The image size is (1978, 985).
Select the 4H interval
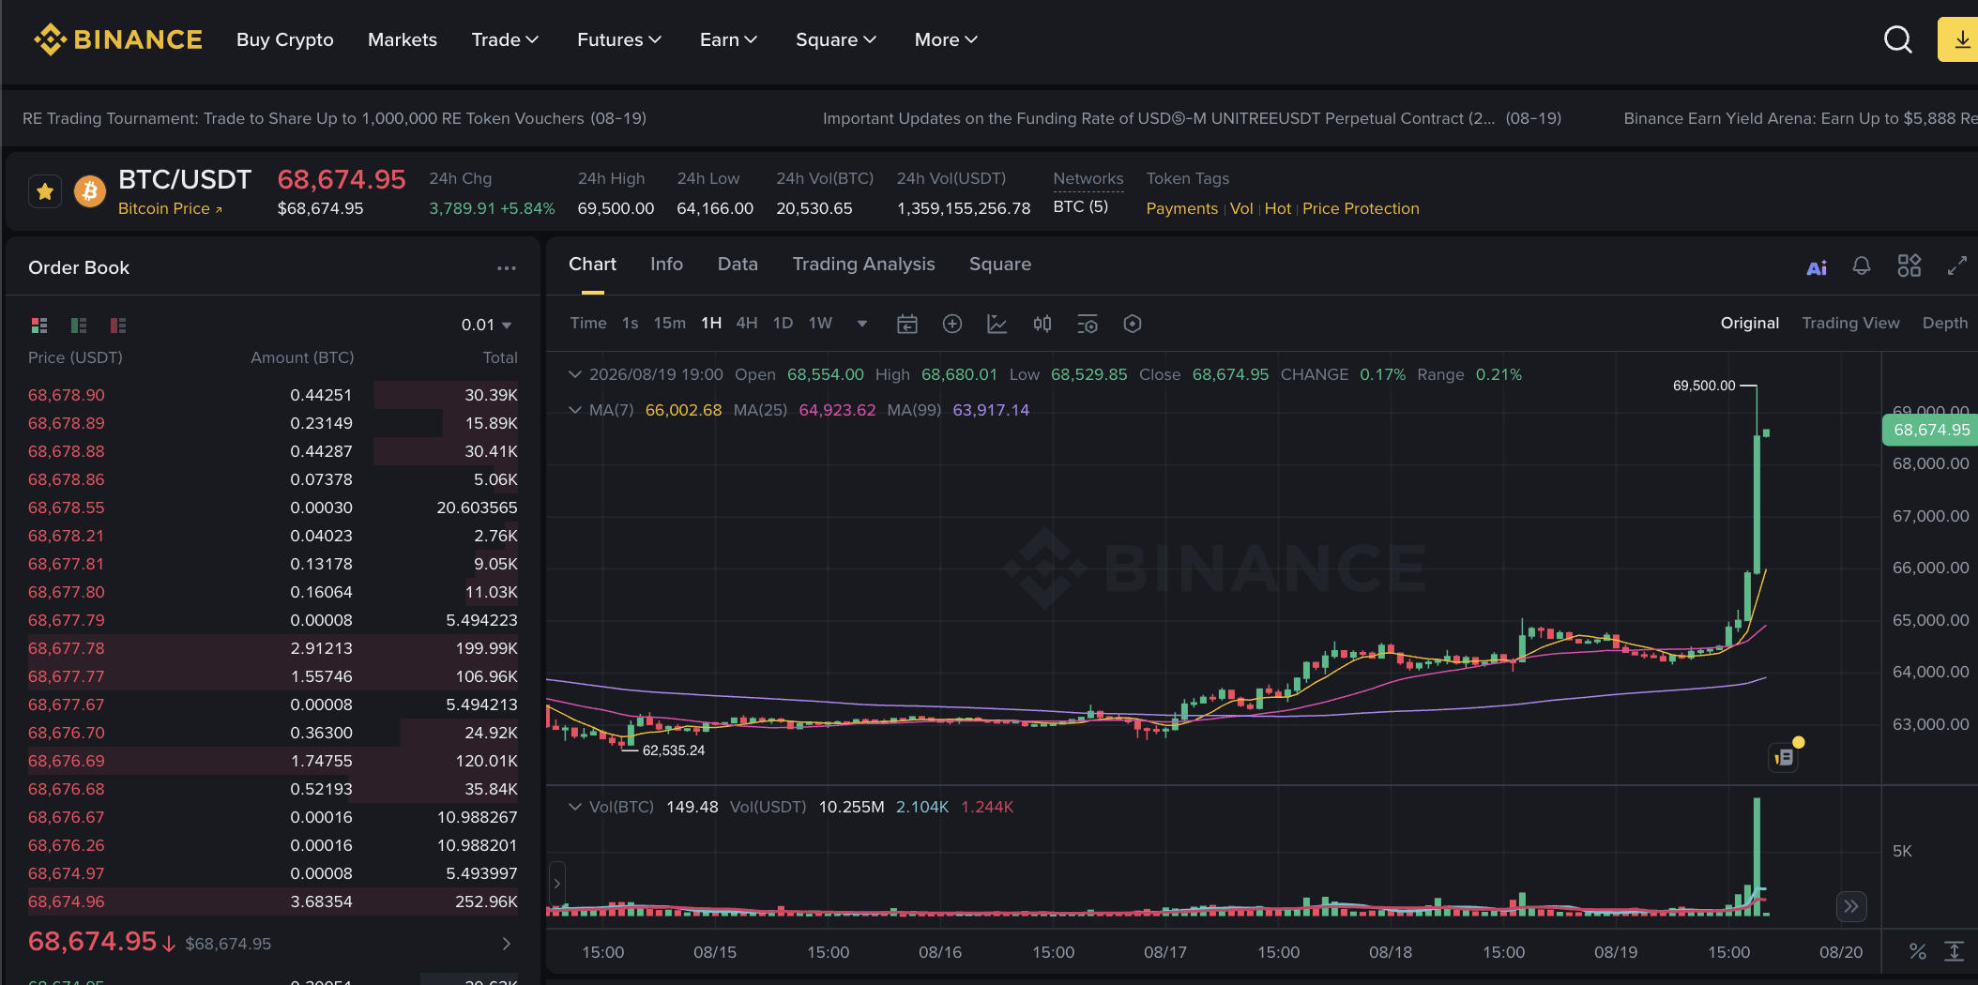(x=747, y=323)
